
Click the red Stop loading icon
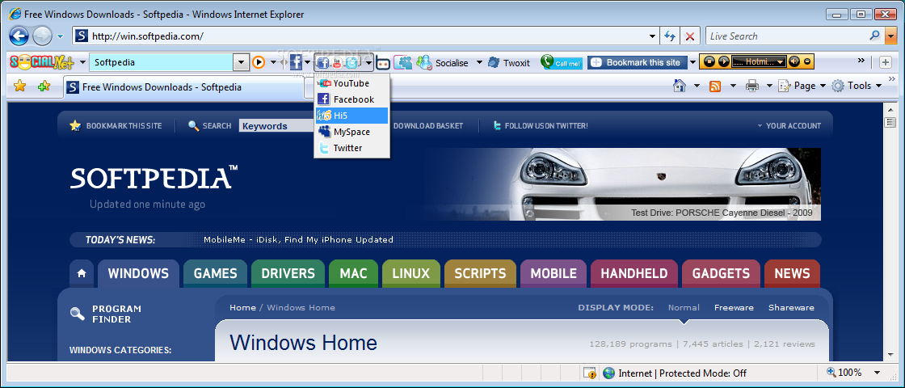coord(690,36)
